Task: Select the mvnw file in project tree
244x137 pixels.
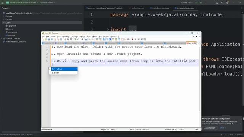Action: (9, 29)
